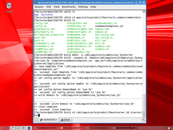Open the dimmed fpcluster@adc61 taskbar entry

click(x=152, y=128)
